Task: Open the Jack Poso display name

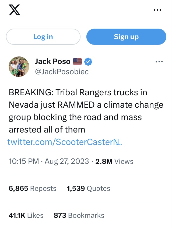Action: pos(52,62)
